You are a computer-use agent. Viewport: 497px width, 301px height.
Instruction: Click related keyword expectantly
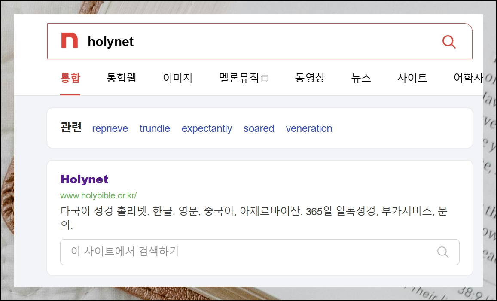tap(207, 128)
